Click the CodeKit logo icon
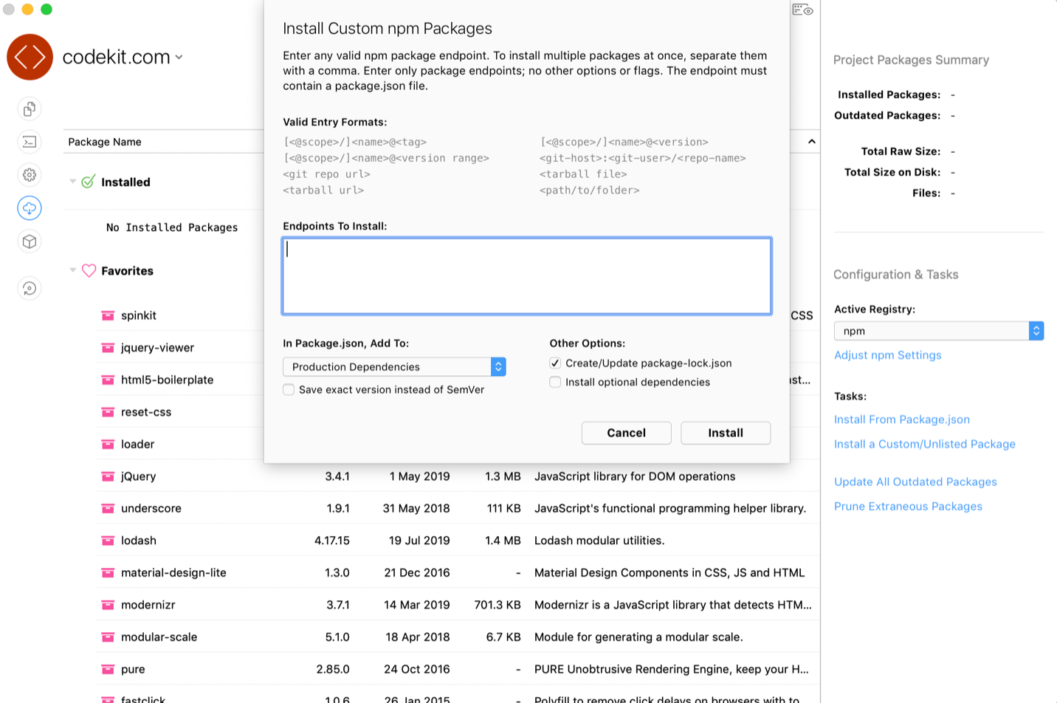Image resolution: width=1057 pixels, height=703 pixels. 30,57
